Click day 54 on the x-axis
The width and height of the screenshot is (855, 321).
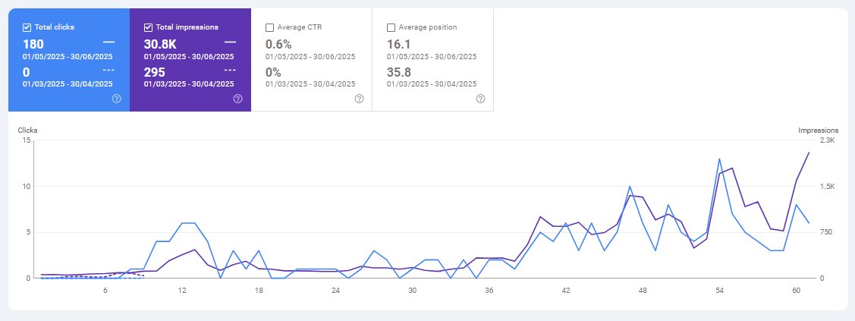[720, 291]
